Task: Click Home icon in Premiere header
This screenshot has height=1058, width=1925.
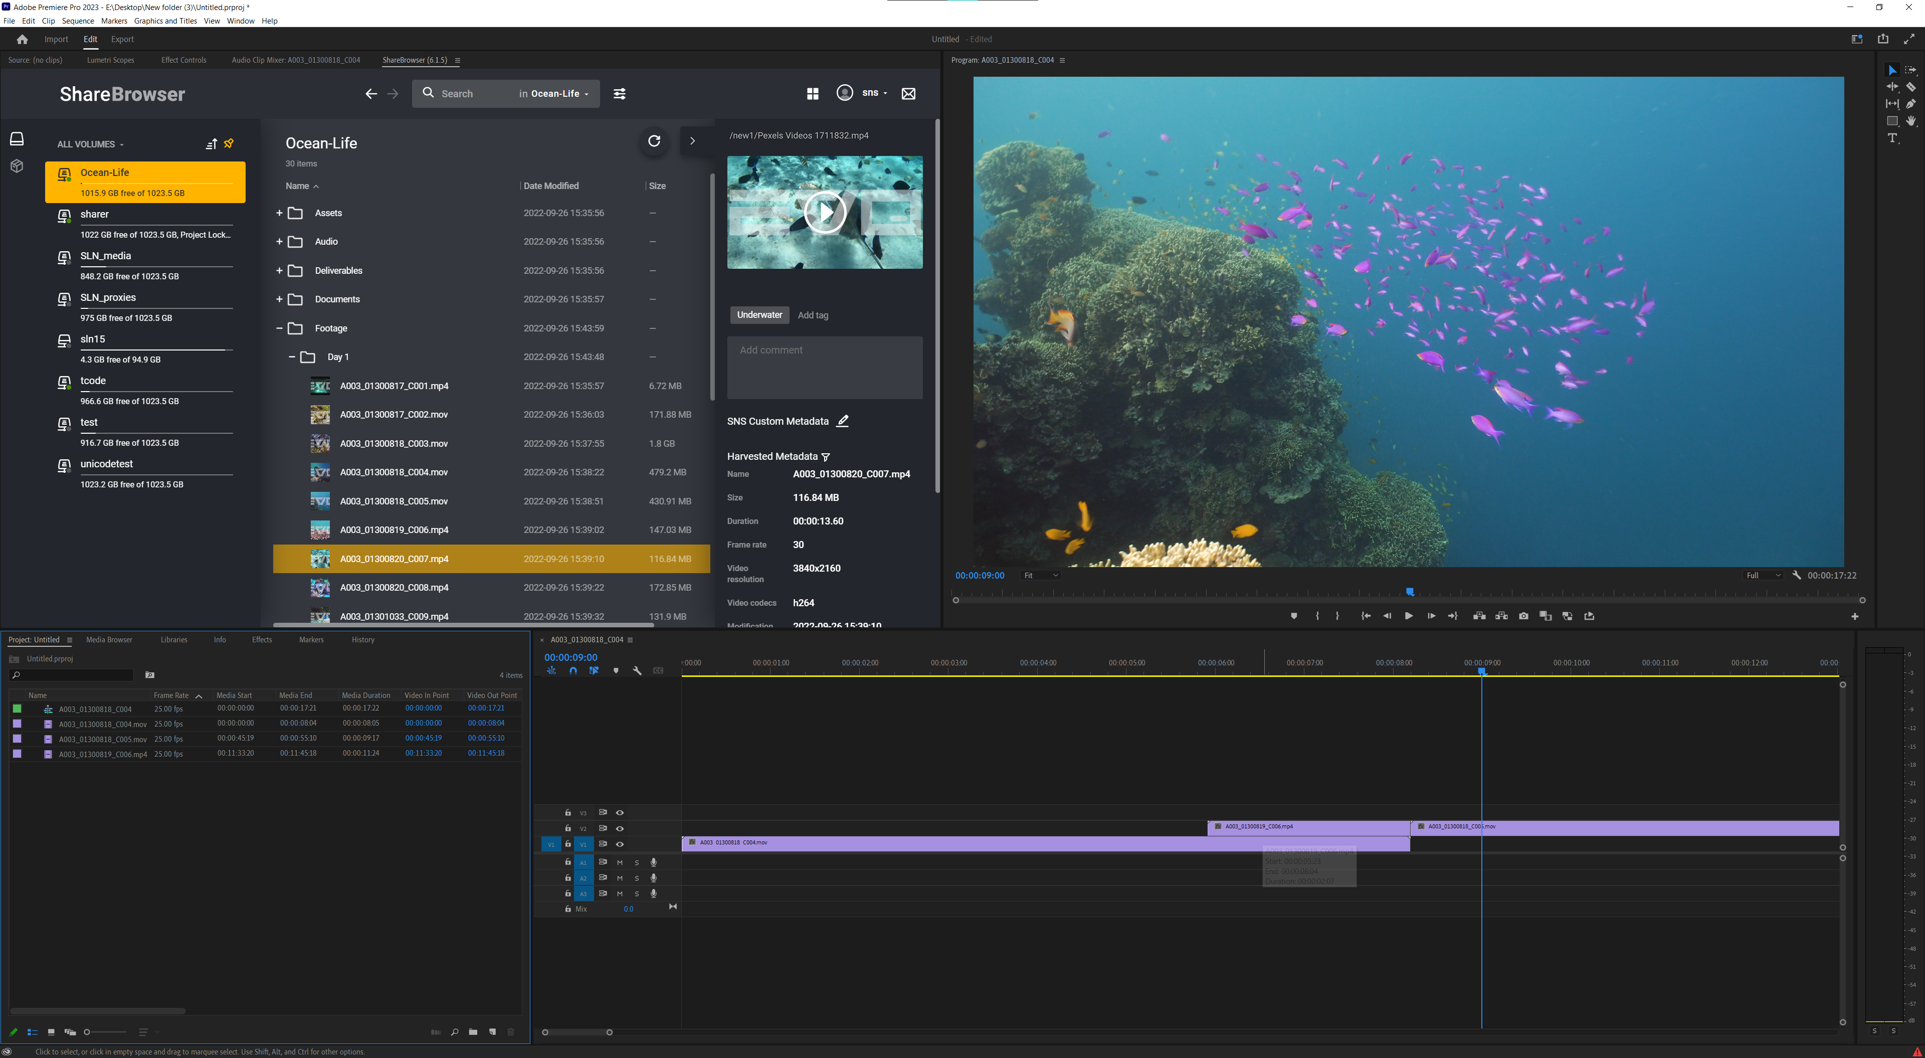Action: (x=23, y=39)
